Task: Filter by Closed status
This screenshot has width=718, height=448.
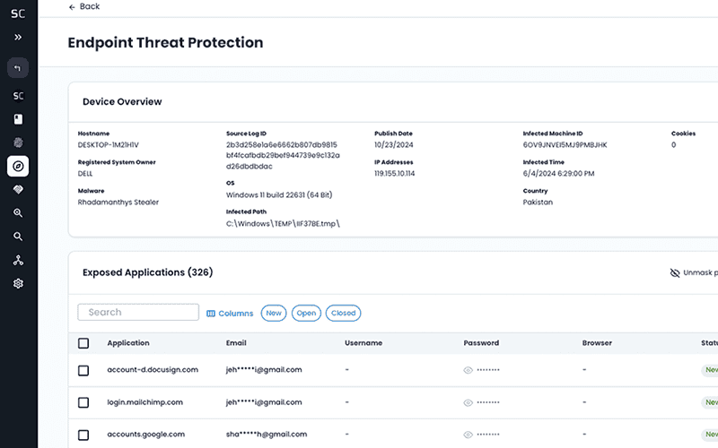Action: click(344, 313)
